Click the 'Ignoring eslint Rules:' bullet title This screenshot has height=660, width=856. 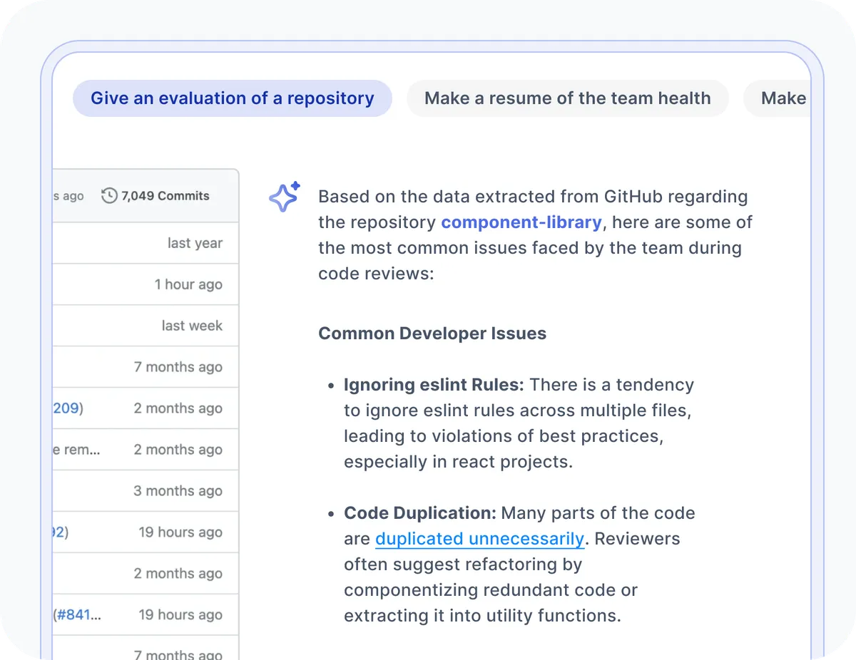pyautogui.click(x=434, y=385)
